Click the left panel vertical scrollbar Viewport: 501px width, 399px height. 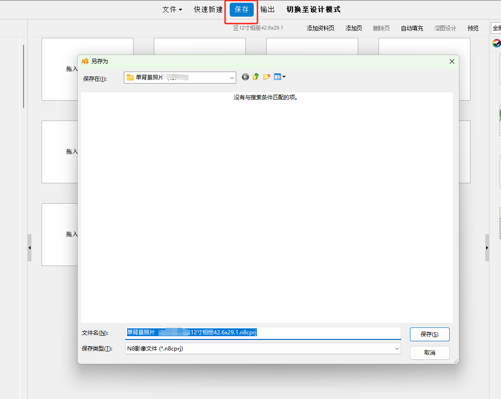(x=24, y=76)
